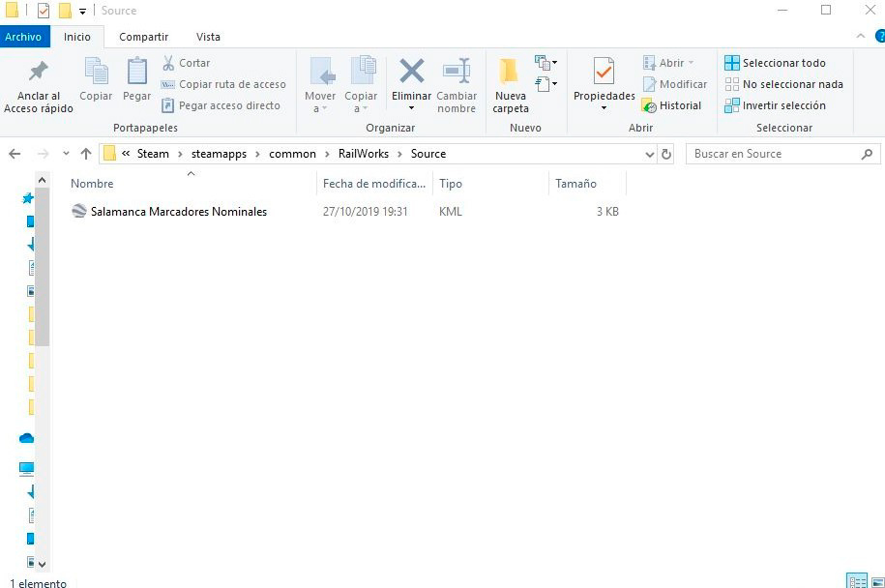Viewport: 885px width, 588px height.
Task: Create a Nueva carpeta
Action: coord(511,85)
